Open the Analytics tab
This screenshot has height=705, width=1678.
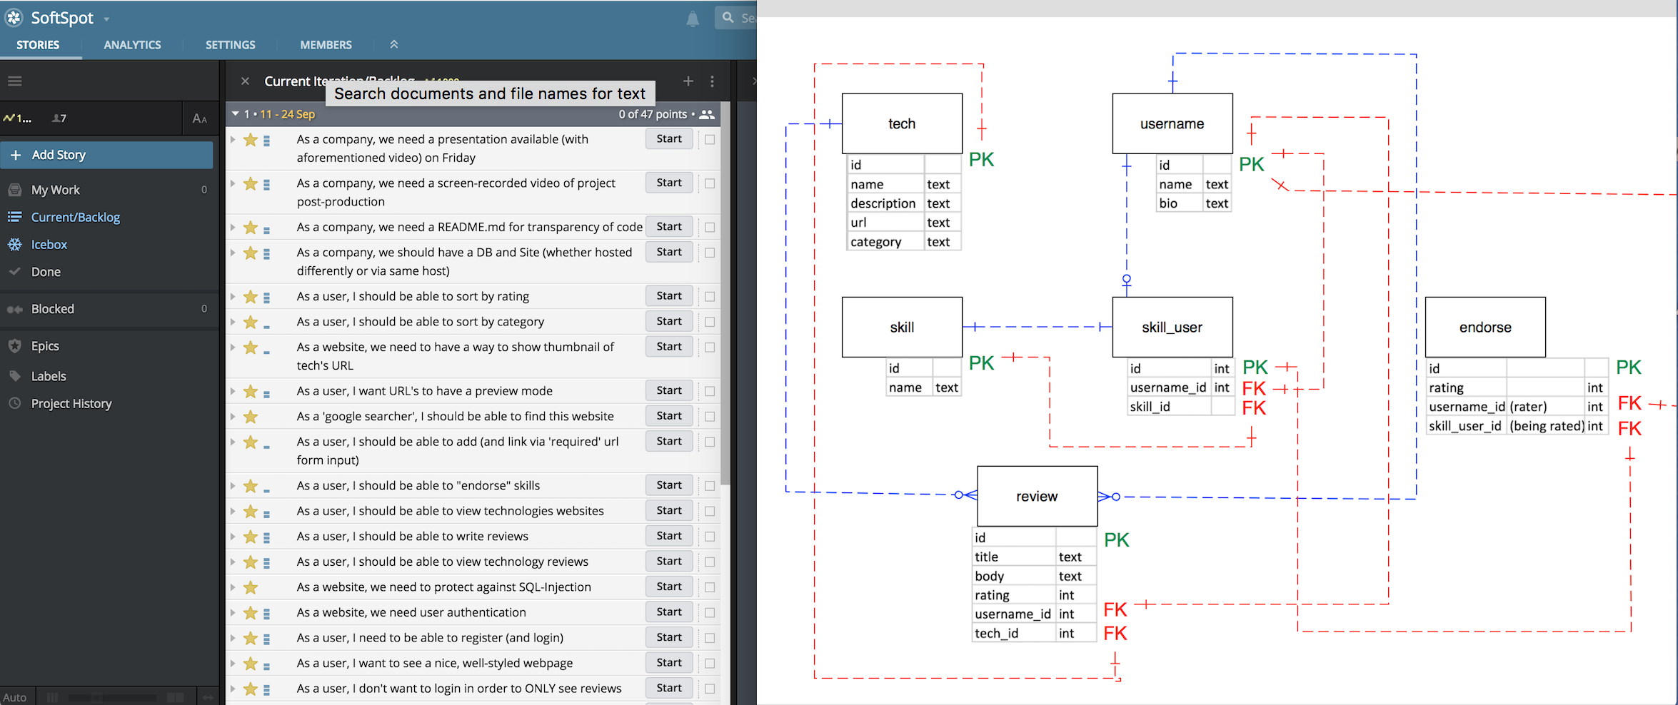[x=132, y=45]
